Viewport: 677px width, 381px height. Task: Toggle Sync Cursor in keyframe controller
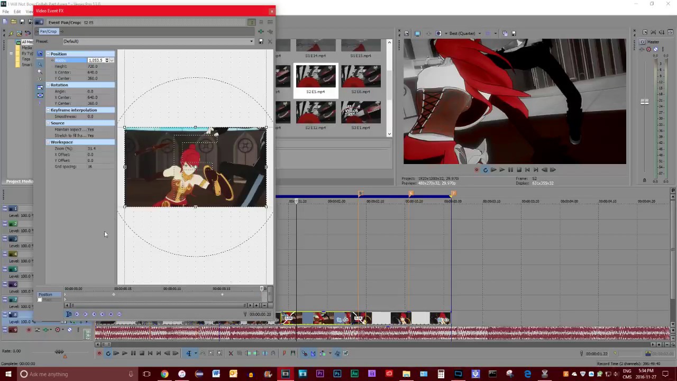(x=69, y=314)
